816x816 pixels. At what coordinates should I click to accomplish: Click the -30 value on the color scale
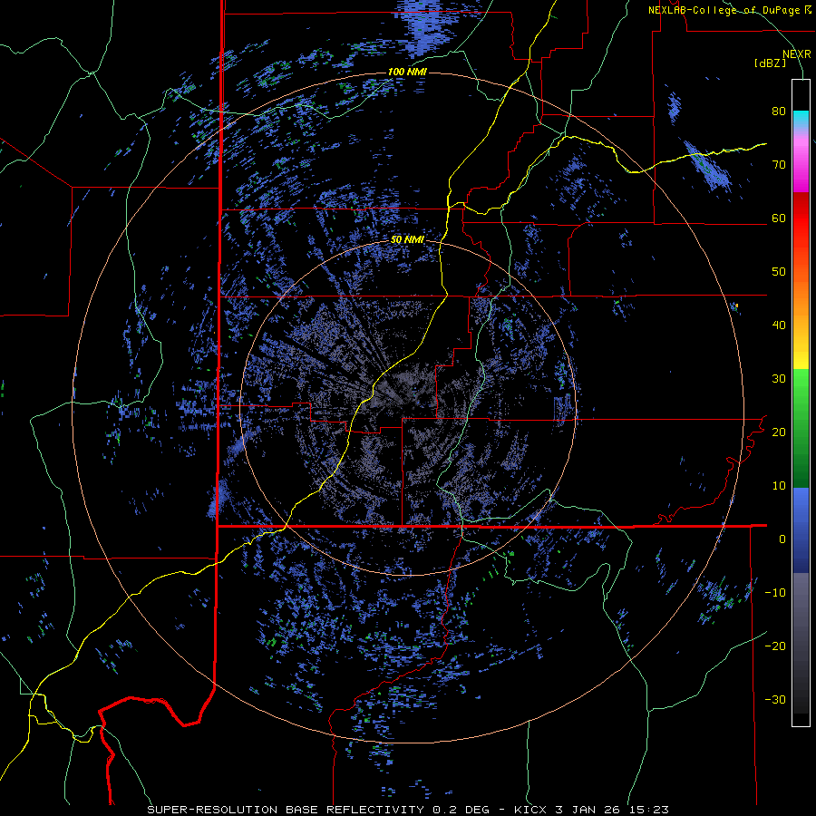point(775,699)
